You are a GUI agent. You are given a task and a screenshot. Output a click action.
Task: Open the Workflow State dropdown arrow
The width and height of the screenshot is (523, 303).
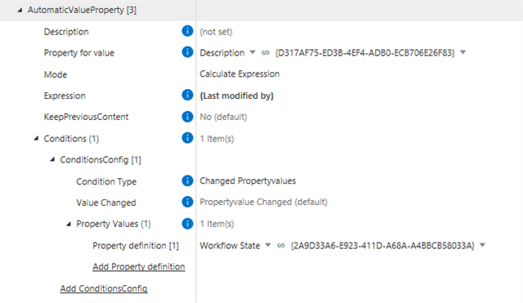tap(267, 245)
